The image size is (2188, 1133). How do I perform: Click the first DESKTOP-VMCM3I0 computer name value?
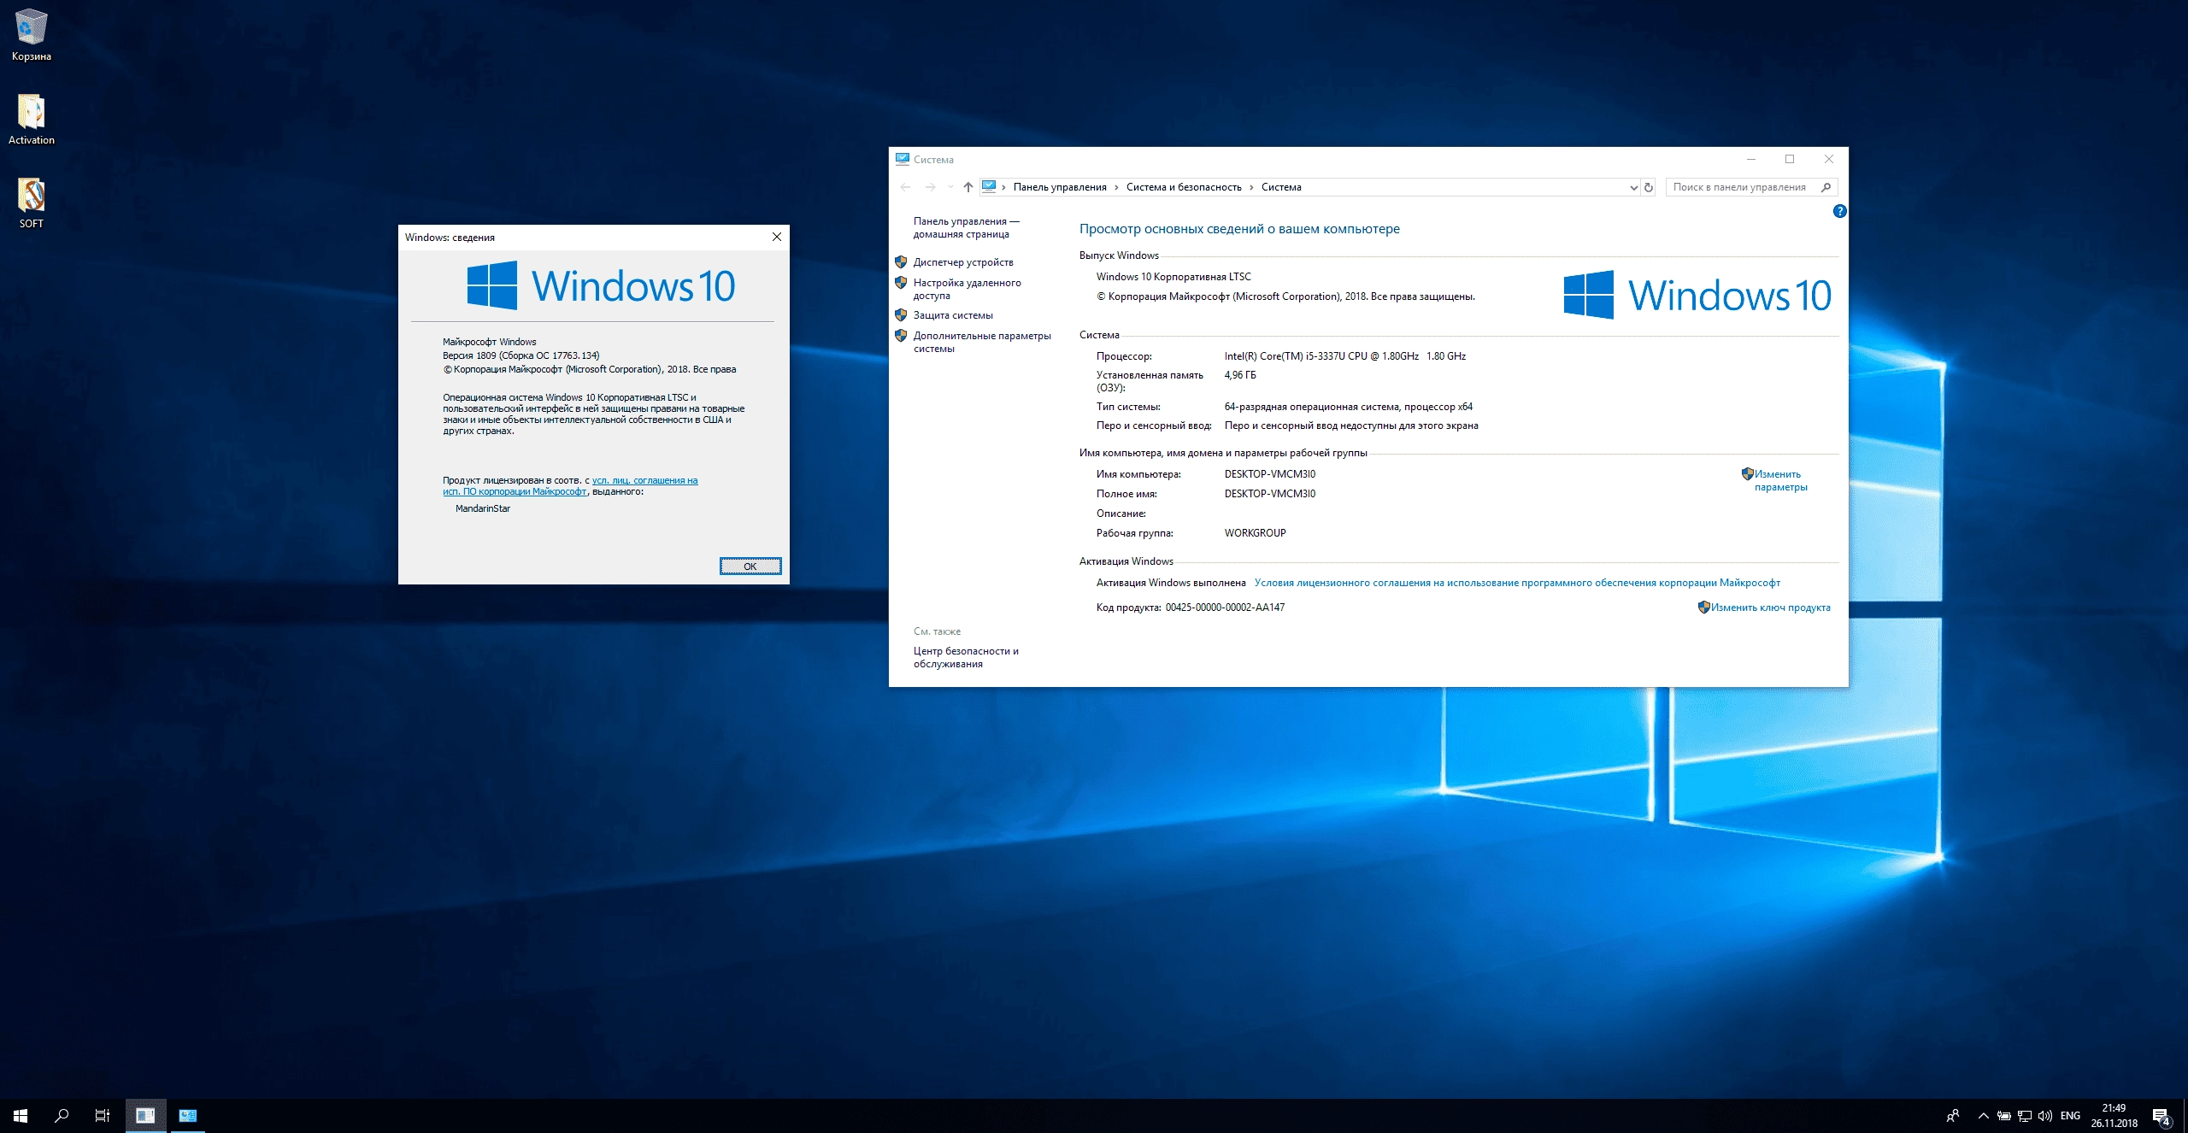pos(1269,474)
